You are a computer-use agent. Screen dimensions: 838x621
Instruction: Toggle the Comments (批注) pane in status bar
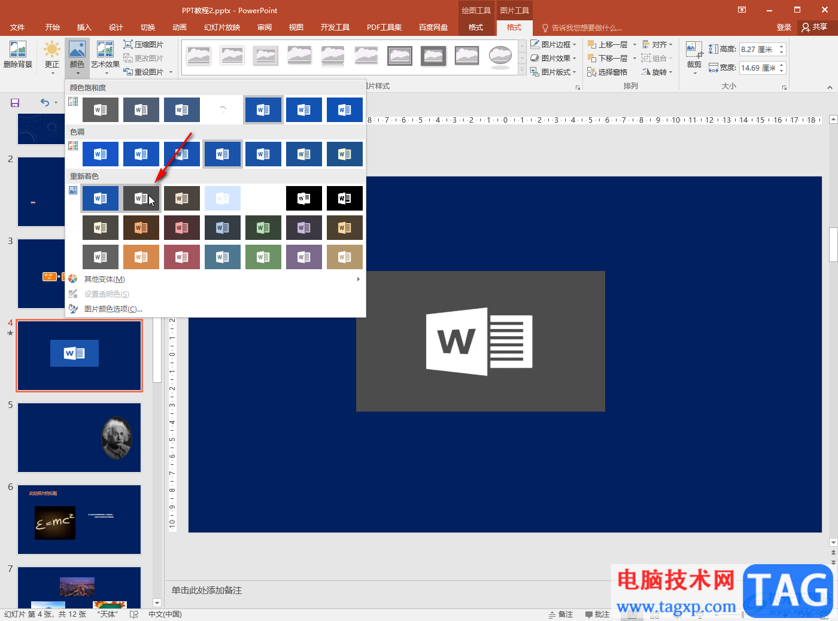pyautogui.click(x=597, y=614)
